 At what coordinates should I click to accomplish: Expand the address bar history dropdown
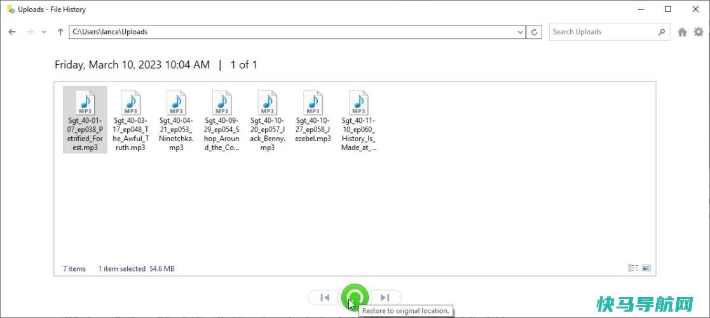[x=521, y=32]
